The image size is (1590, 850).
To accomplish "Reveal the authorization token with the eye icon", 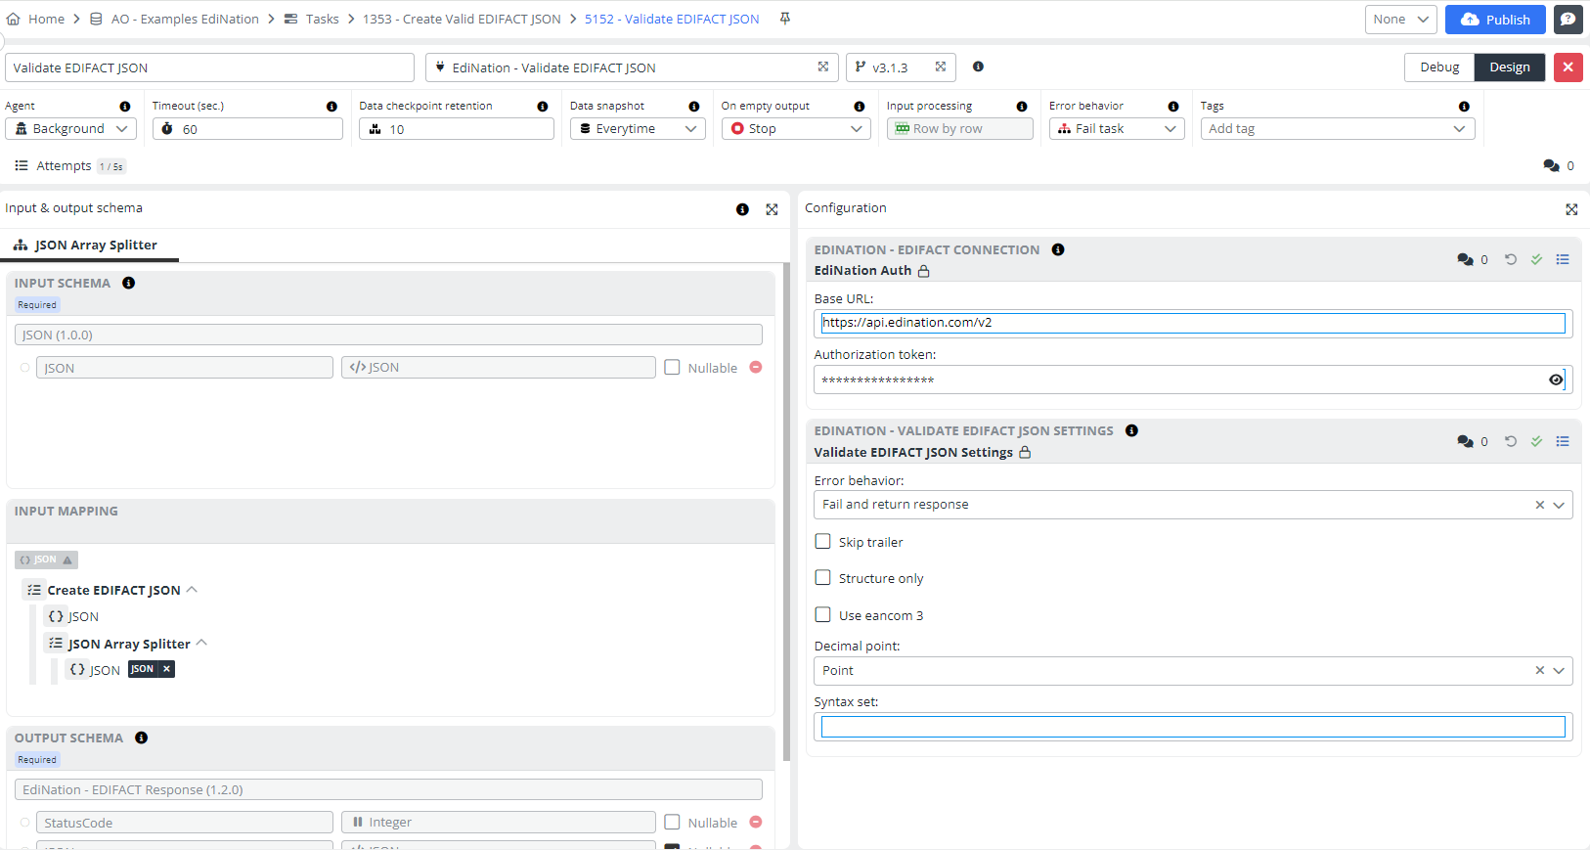I will (1555, 380).
